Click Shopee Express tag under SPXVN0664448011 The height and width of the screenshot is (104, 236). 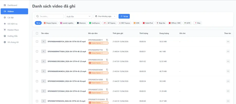point(98,43)
